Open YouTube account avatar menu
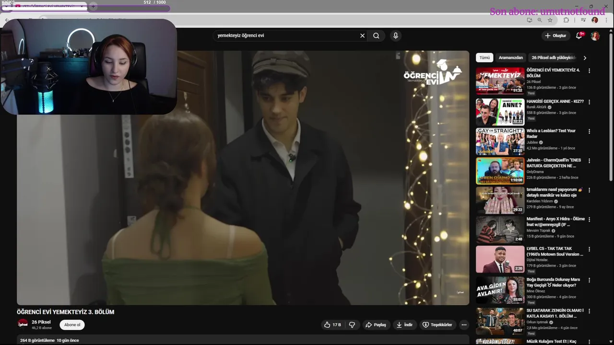The image size is (614, 345). pyautogui.click(x=595, y=36)
